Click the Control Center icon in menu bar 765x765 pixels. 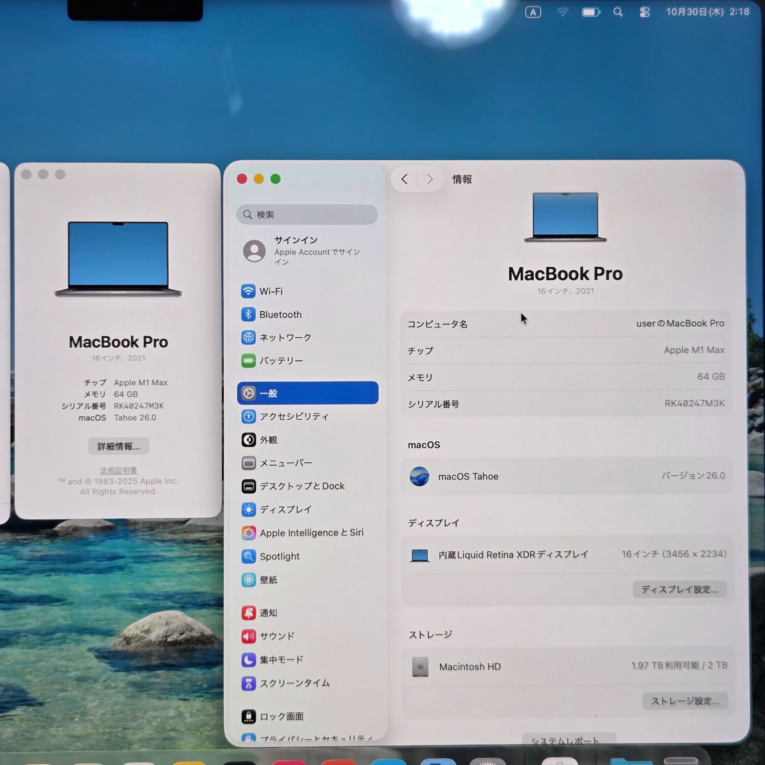pyautogui.click(x=645, y=12)
